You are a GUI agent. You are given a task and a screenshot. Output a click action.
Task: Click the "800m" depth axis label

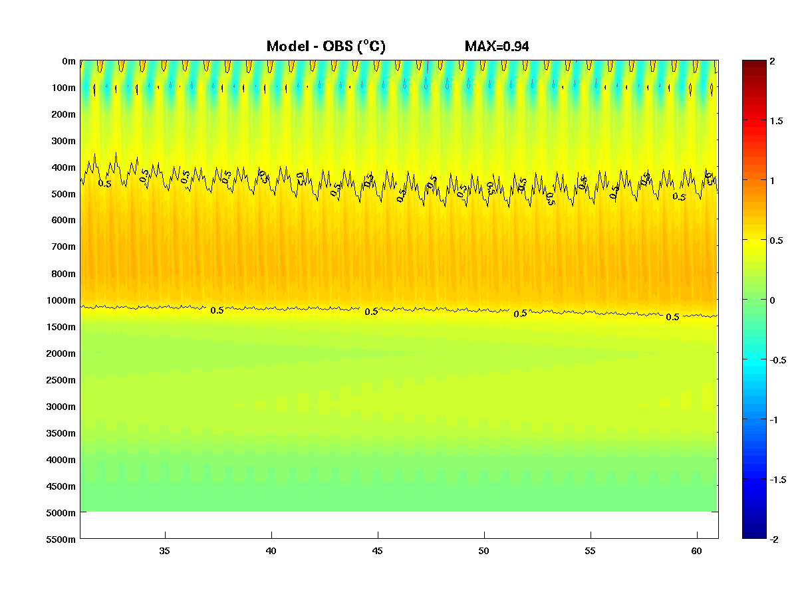pos(65,274)
